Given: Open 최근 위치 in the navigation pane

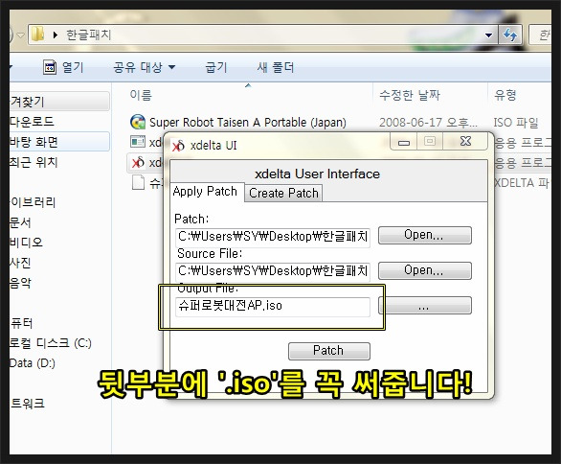Looking at the screenshot, I should point(34,162).
